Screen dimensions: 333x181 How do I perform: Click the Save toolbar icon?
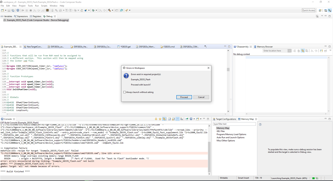point(9,10)
